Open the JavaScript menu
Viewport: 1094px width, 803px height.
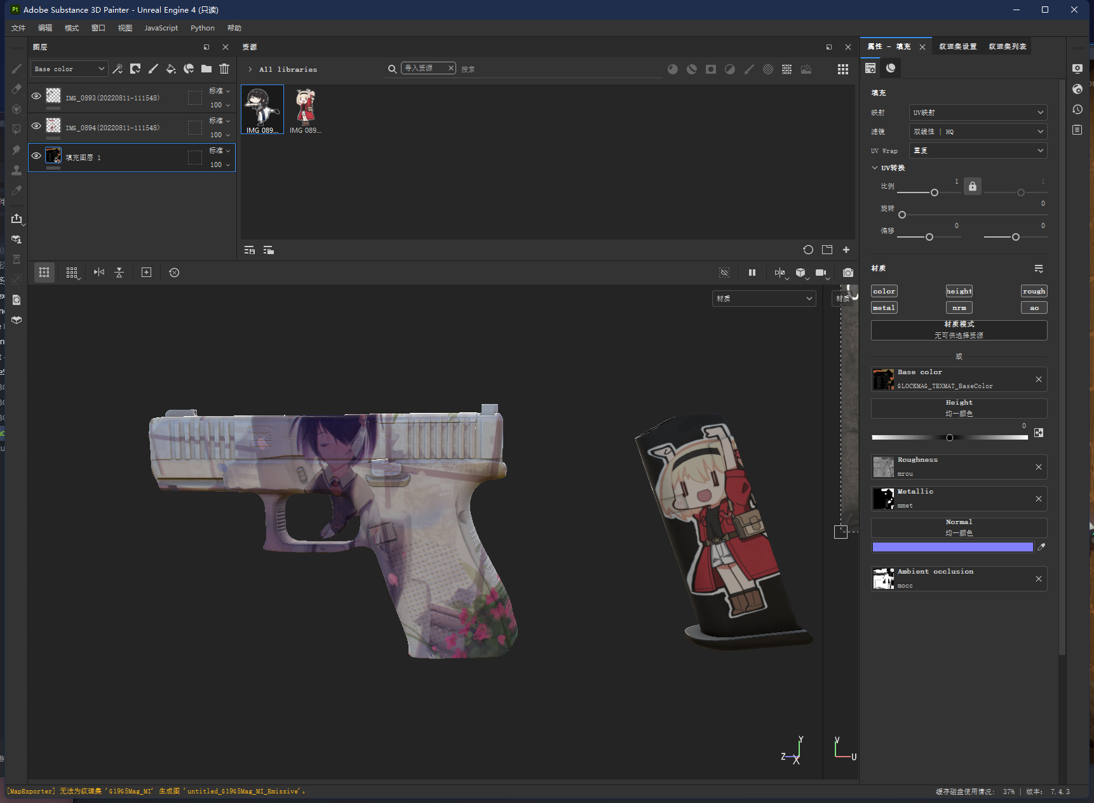pyautogui.click(x=161, y=28)
